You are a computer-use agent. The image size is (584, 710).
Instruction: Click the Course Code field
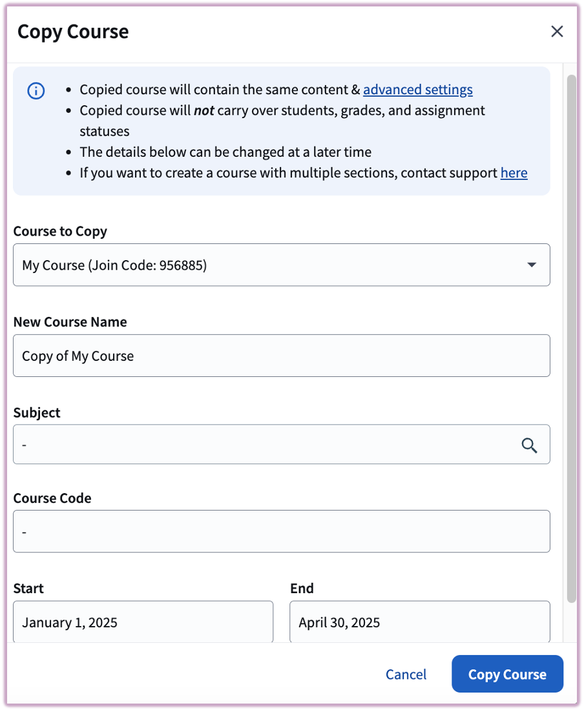[x=282, y=531]
